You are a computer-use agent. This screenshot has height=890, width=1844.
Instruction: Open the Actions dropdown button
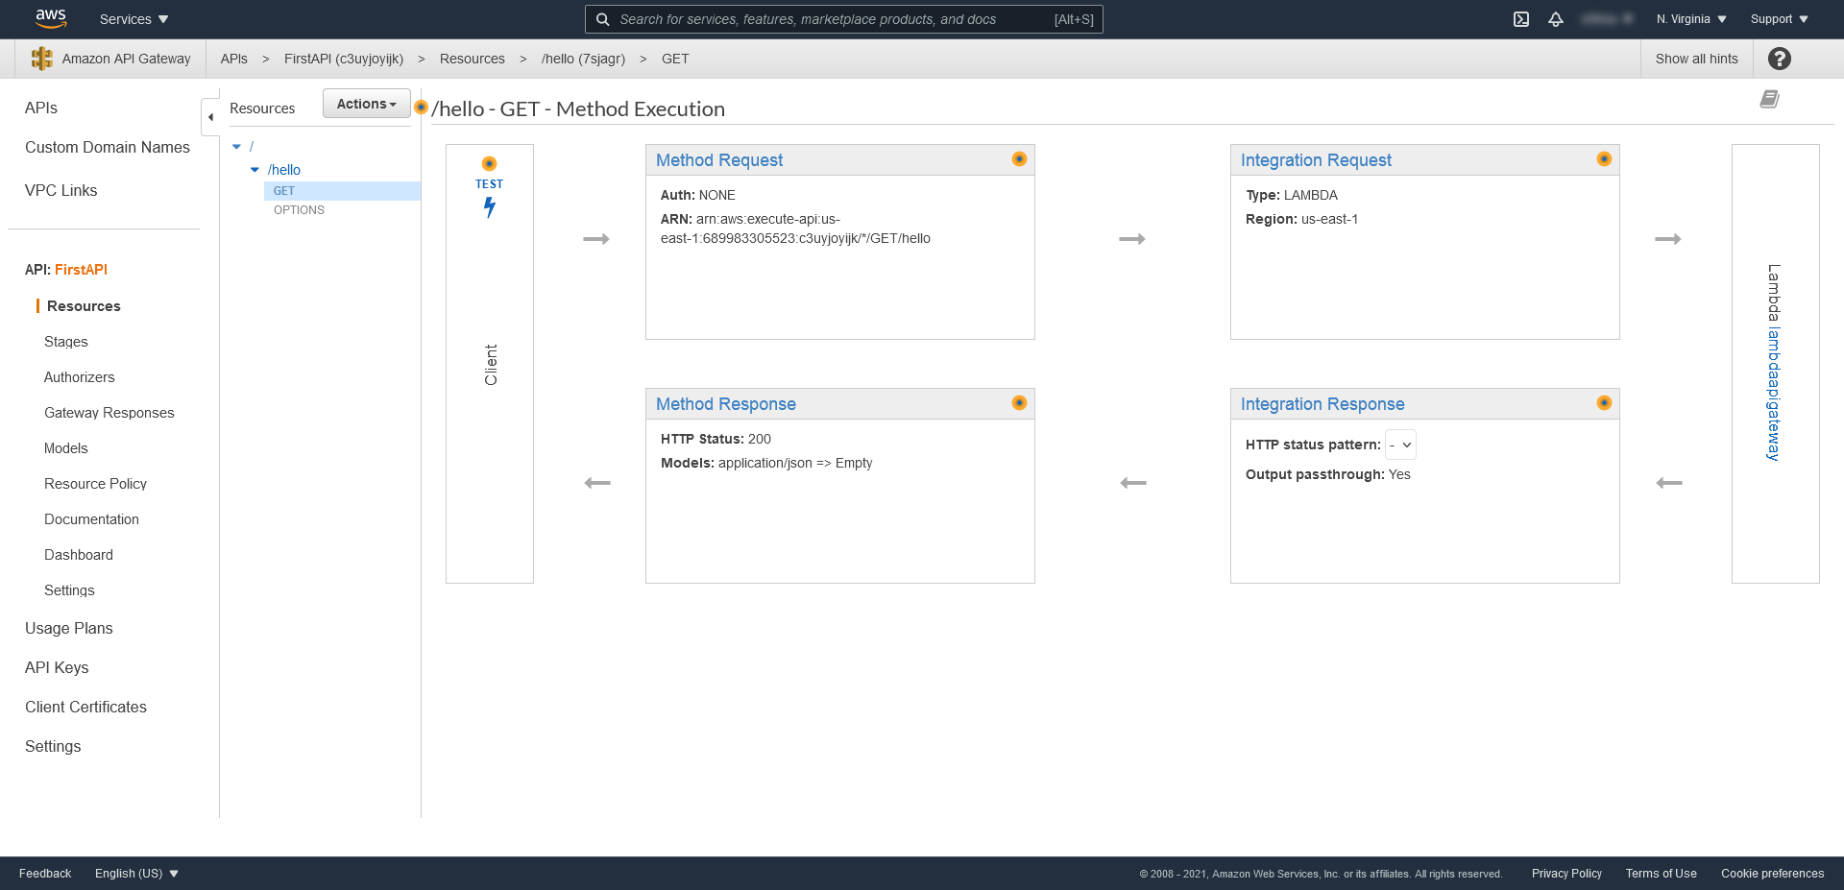[366, 104]
